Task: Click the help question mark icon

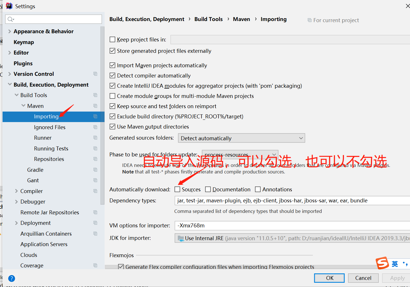Action: point(12,278)
